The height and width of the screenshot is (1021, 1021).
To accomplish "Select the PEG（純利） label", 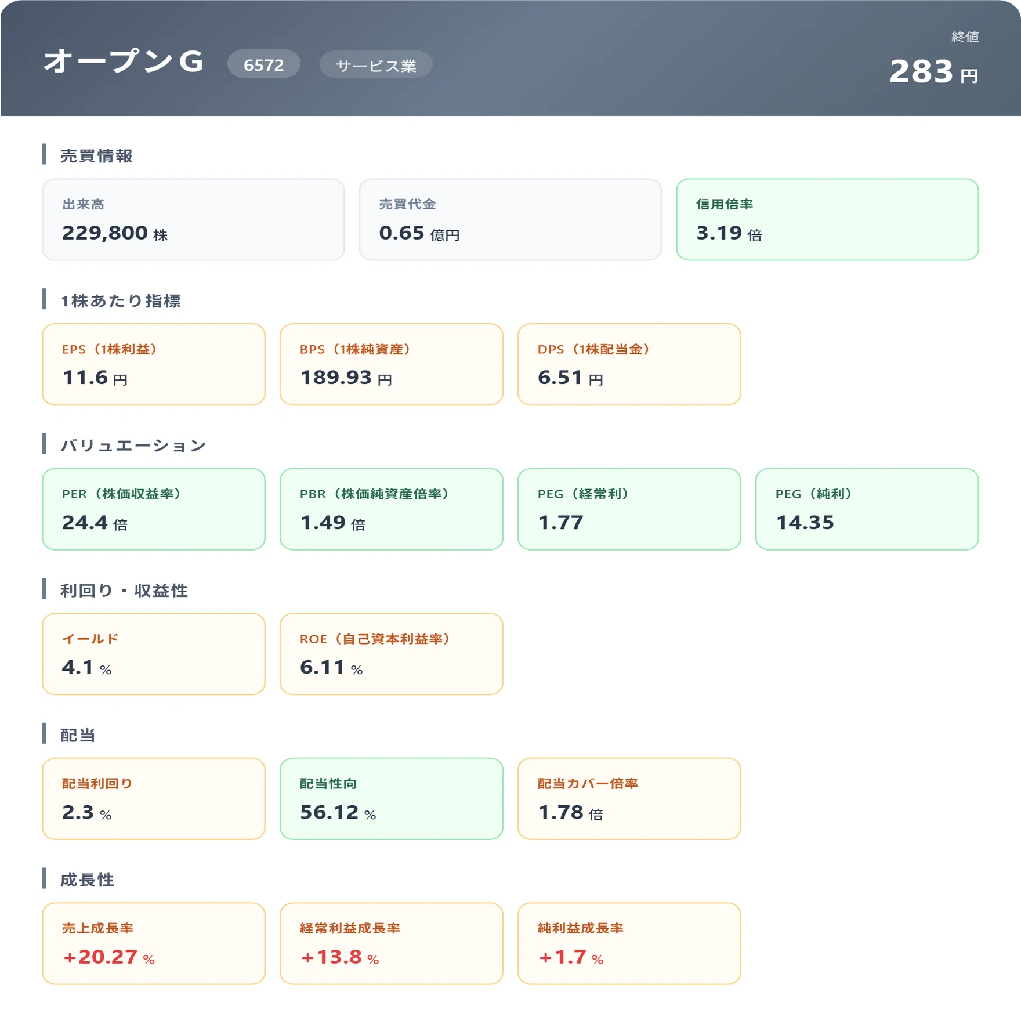I will pyautogui.click(x=813, y=494).
